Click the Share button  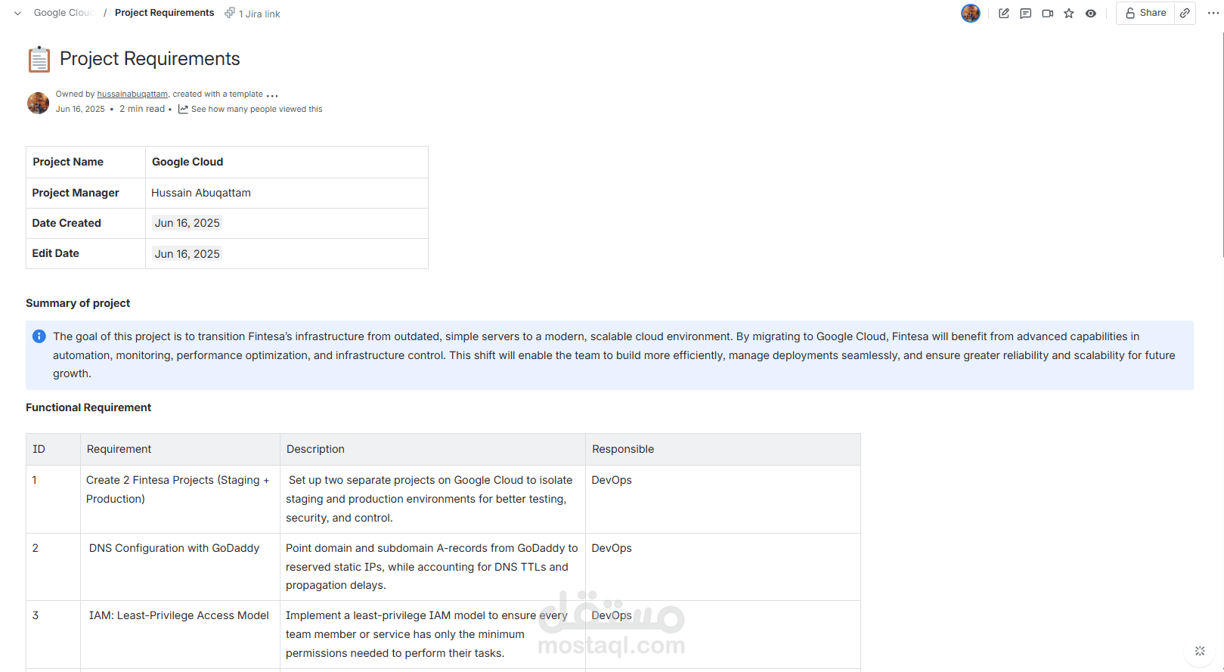(x=1145, y=13)
